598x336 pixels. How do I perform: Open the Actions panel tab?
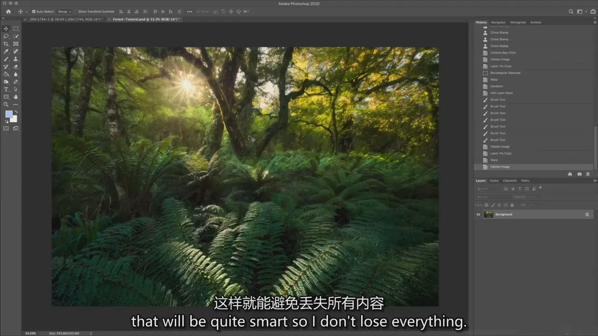(x=535, y=22)
